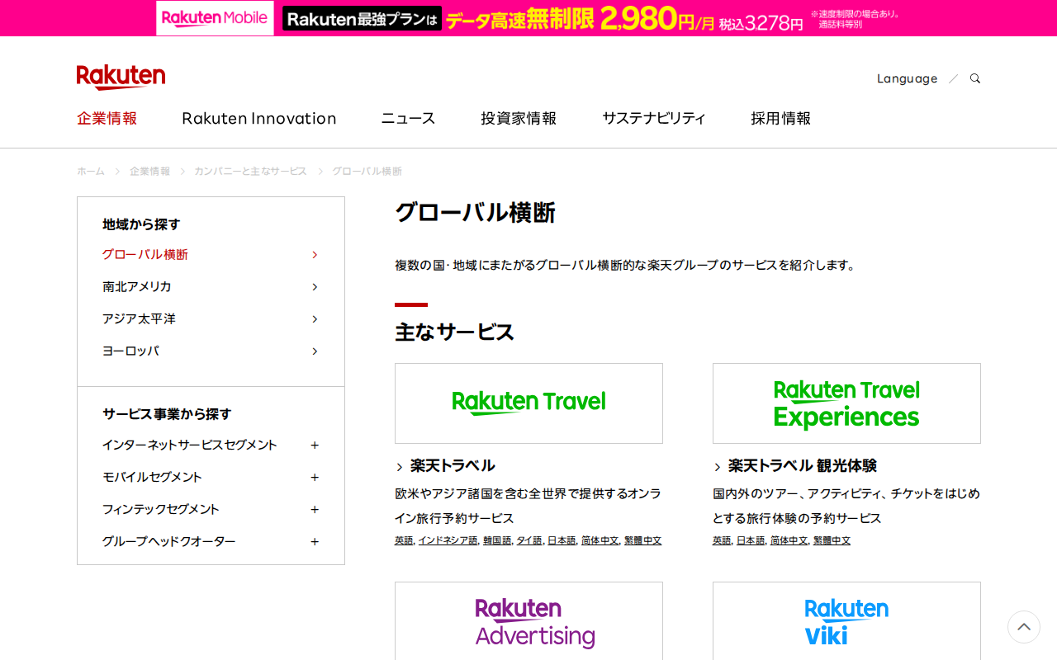The height and width of the screenshot is (660, 1057).
Task: Go to ホーム in the breadcrumb
Action: click(x=91, y=171)
